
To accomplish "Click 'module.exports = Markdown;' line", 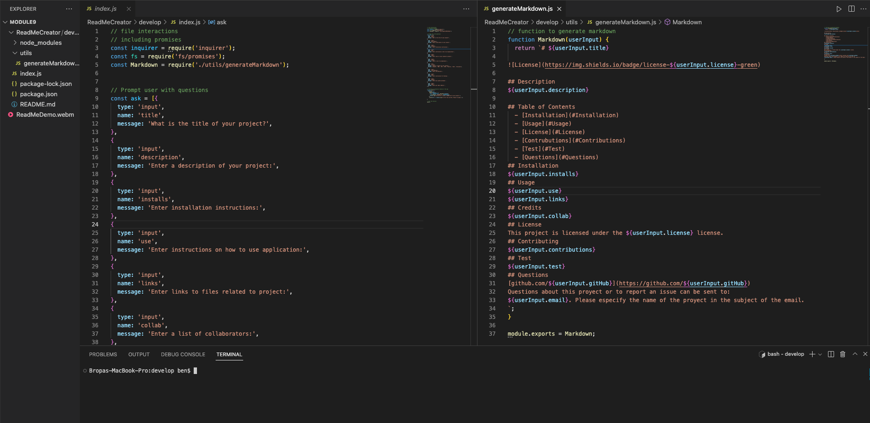I will click(551, 334).
